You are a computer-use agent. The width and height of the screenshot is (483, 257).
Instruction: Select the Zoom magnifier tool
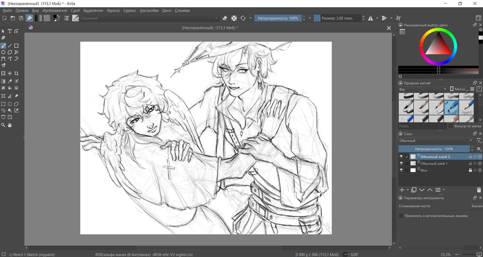tap(3, 125)
